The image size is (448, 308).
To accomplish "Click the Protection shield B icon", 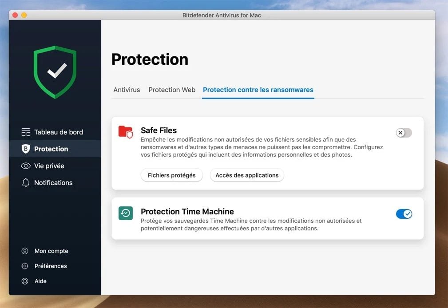I will 26,149.
